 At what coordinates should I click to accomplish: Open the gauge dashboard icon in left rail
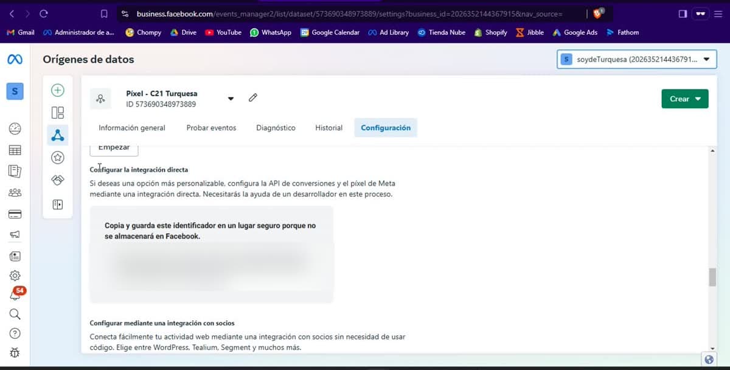[15, 128]
